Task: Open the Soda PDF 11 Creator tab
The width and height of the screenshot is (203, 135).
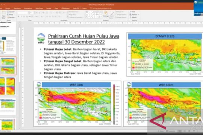Action: (x=80, y=8)
